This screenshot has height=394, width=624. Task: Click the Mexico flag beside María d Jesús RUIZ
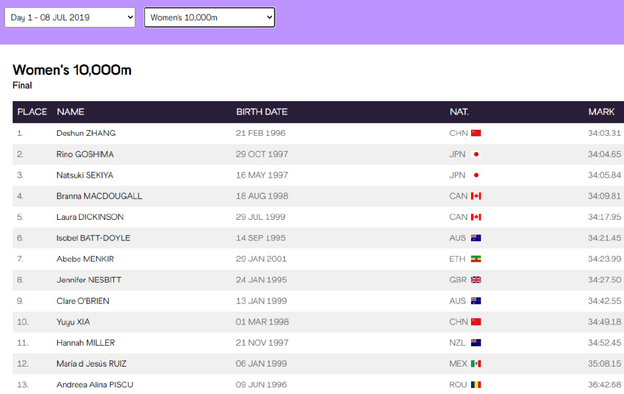[x=476, y=364]
